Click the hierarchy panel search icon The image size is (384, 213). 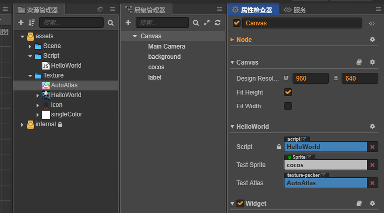[196, 23]
